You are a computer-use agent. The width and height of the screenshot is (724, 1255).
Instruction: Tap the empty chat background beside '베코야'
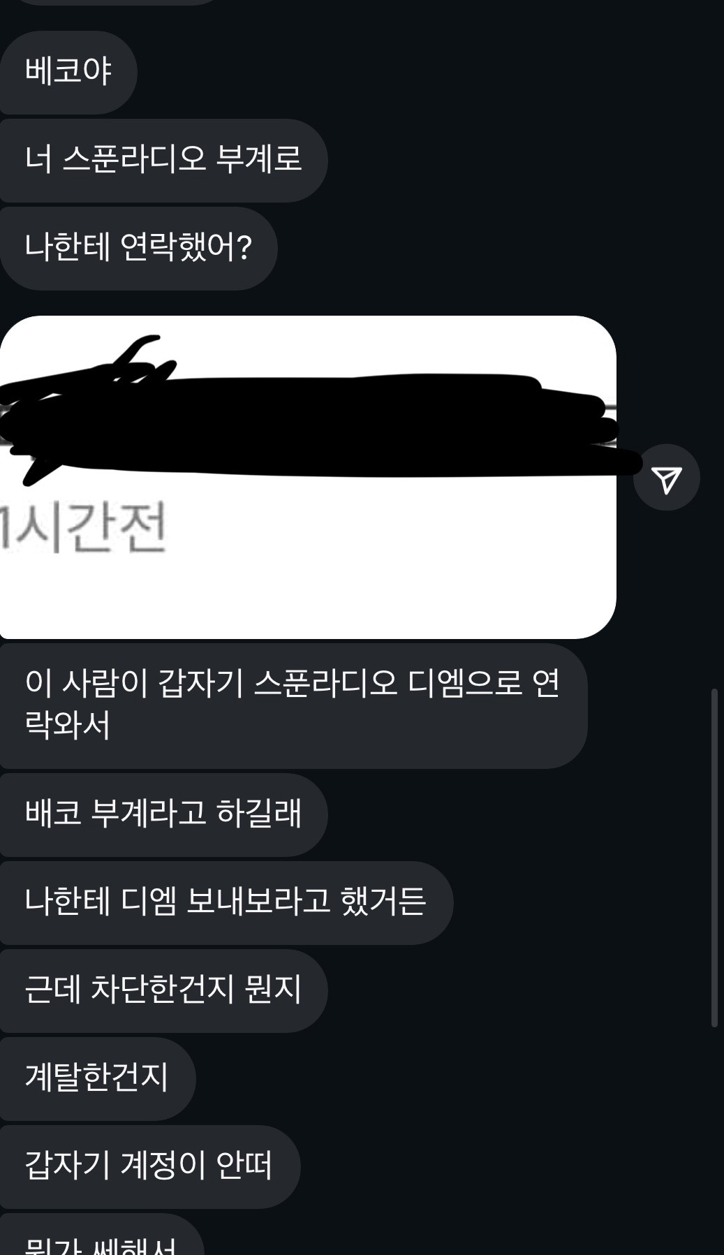coord(419,72)
